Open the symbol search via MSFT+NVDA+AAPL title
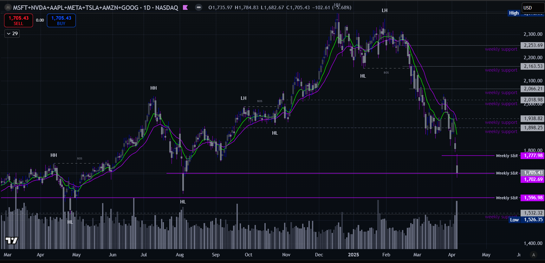 [95, 7]
